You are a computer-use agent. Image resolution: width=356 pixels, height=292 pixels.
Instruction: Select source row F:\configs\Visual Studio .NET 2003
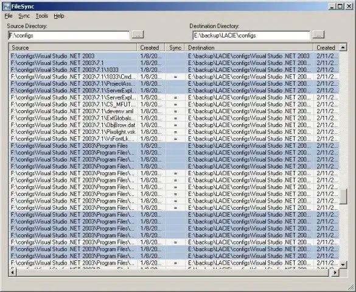73,56
